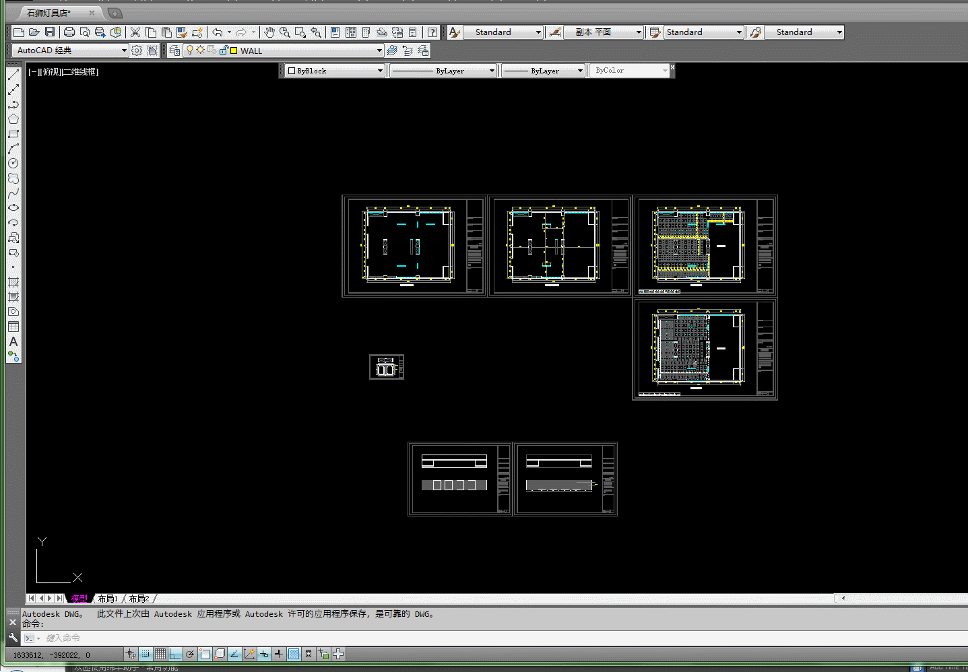Image resolution: width=968 pixels, height=672 pixels.
Task: Click the Zoom Realtime magnifier icon
Action: (285, 32)
